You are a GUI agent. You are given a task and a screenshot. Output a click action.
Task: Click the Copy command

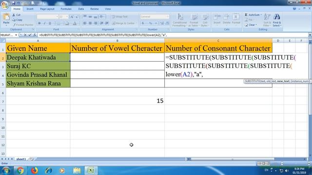[17, 20]
